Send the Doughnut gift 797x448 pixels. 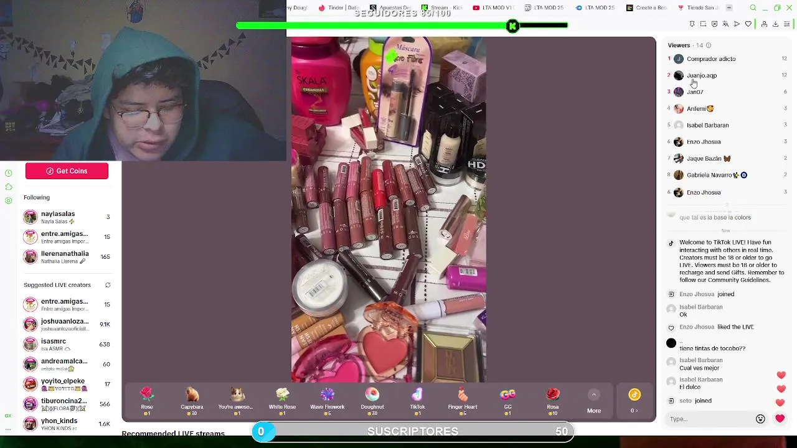pos(372,401)
